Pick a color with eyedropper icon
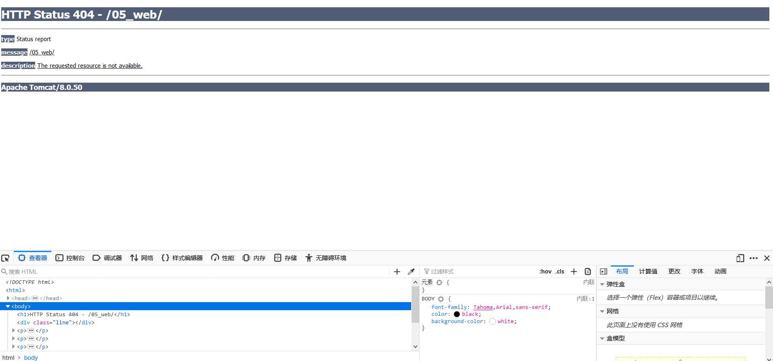The image size is (773, 361). coord(411,272)
